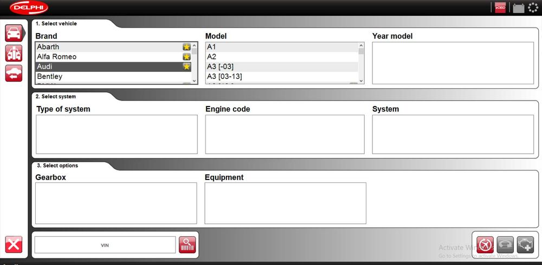Select model A2

click(x=282, y=57)
